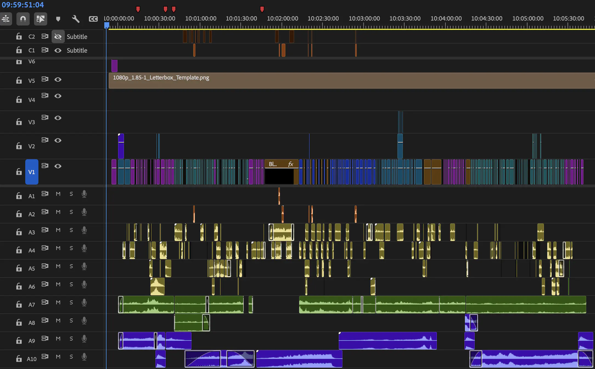Click the Linked Selection icon

click(40, 19)
